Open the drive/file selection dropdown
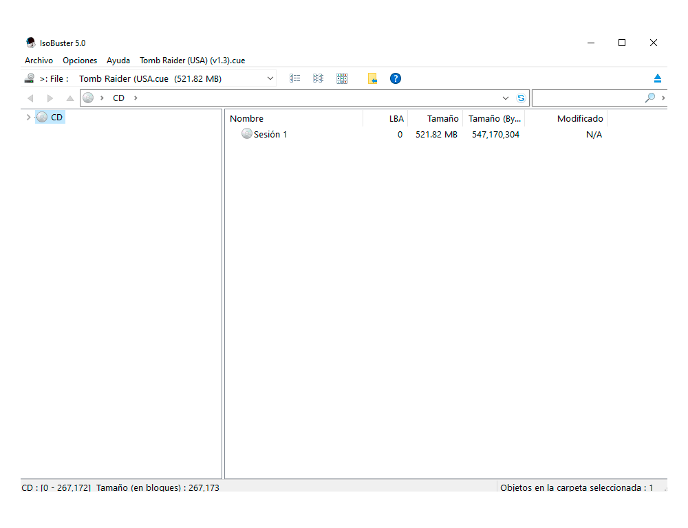The image size is (688, 528). click(x=270, y=78)
